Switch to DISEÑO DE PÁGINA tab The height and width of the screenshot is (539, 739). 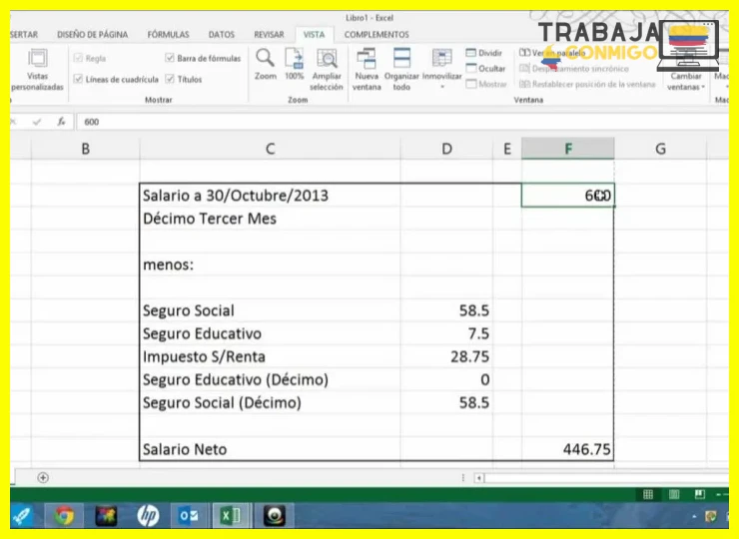(x=92, y=34)
